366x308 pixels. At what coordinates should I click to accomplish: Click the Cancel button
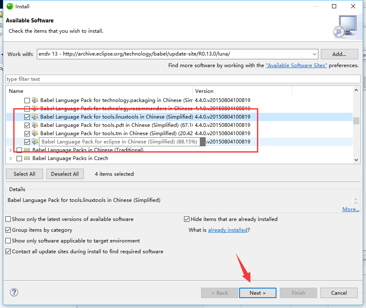(x=339, y=293)
